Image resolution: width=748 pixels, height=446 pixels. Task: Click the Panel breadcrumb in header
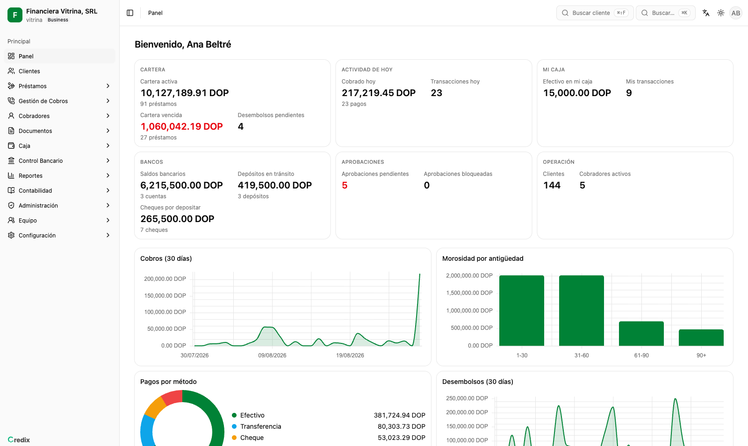click(x=155, y=13)
